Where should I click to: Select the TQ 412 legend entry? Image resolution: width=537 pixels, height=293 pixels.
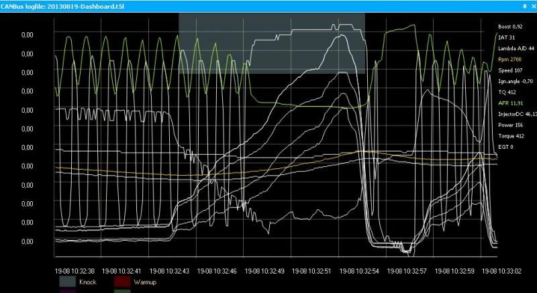[506, 93]
